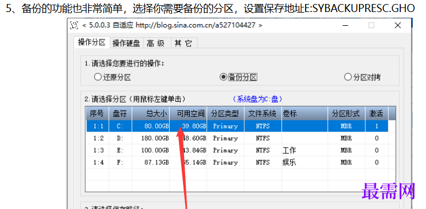This screenshot has height=209, width=426.
Task: Select the 备份分区 radio option
Action: coord(239,77)
